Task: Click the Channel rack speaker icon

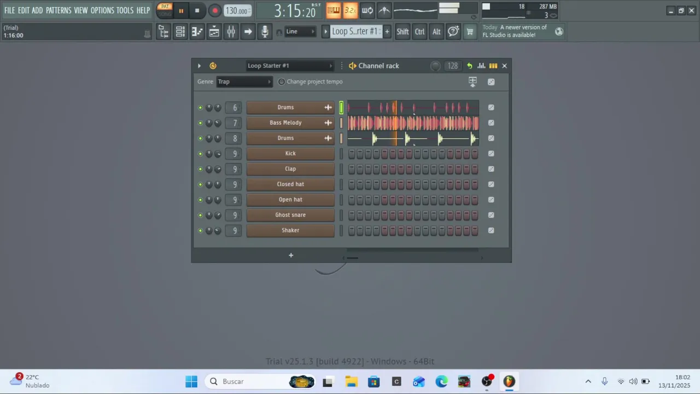Action: (353, 66)
